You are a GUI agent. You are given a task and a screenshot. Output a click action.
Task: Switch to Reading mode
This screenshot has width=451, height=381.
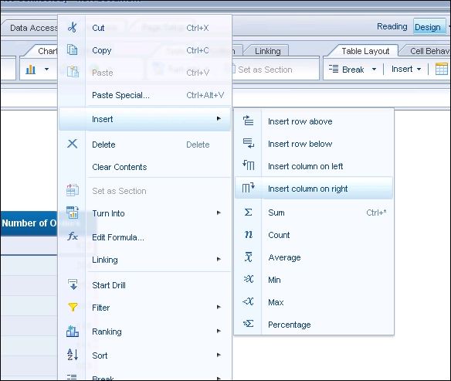392,26
